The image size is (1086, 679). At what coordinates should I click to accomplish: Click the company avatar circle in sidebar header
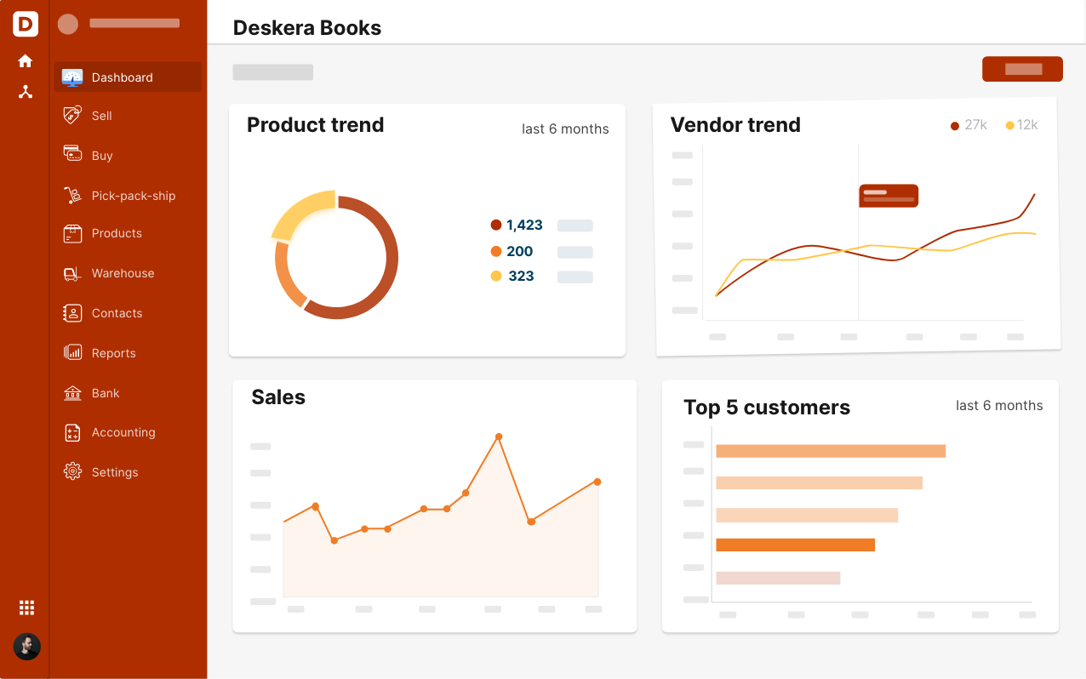pos(68,24)
